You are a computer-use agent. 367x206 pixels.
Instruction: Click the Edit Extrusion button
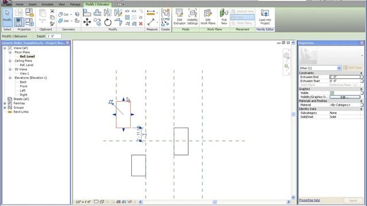pos(179,17)
